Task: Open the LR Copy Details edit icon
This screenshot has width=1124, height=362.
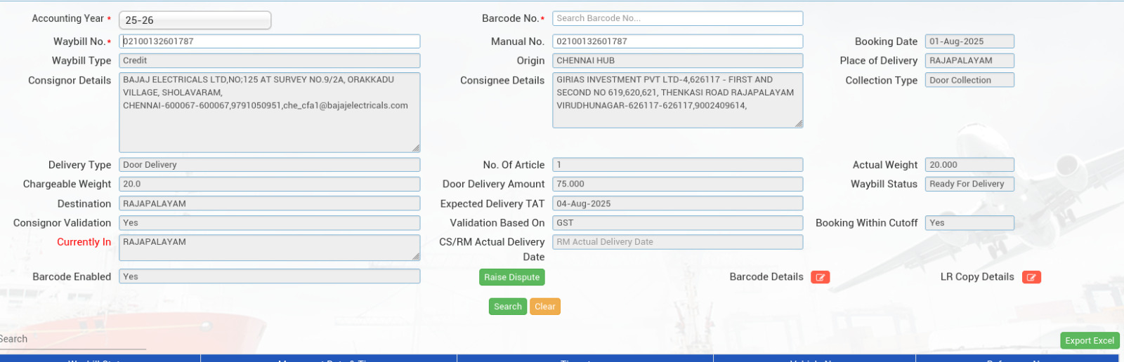Action: [1031, 277]
